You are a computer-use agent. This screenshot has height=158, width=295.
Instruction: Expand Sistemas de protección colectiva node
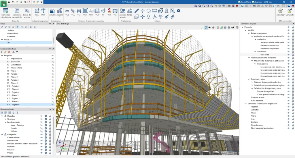[252, 82]
